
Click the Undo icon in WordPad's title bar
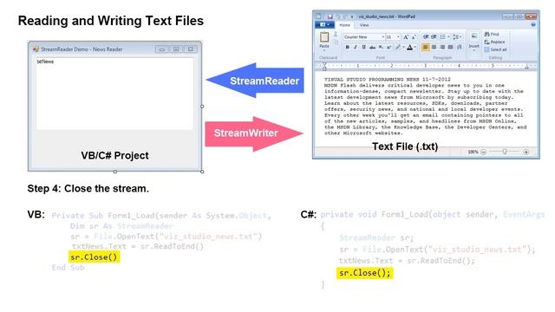pyautogui.click(x=338, y=16)
